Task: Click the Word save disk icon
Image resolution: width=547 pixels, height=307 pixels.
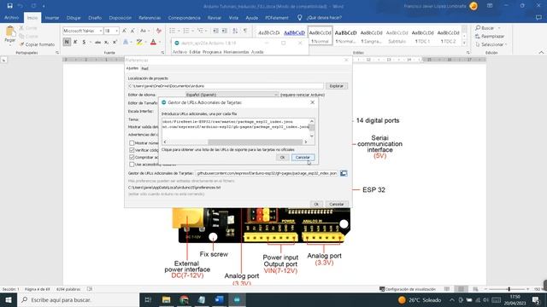Action: coord(9,6)
